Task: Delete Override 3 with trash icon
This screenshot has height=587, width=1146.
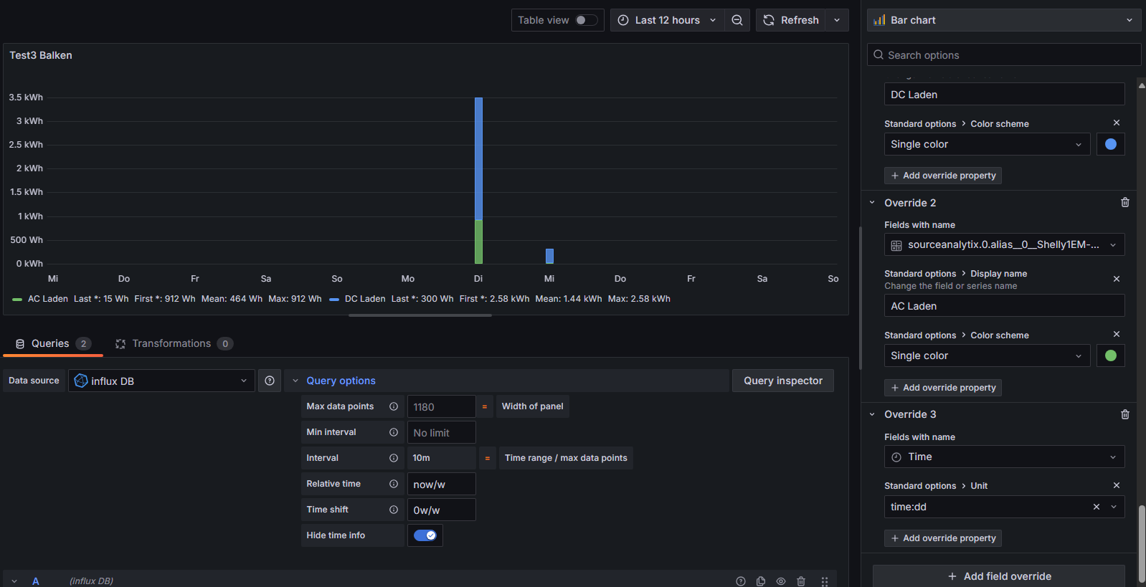Action: pyautogui.click(x=1125, y=414)
